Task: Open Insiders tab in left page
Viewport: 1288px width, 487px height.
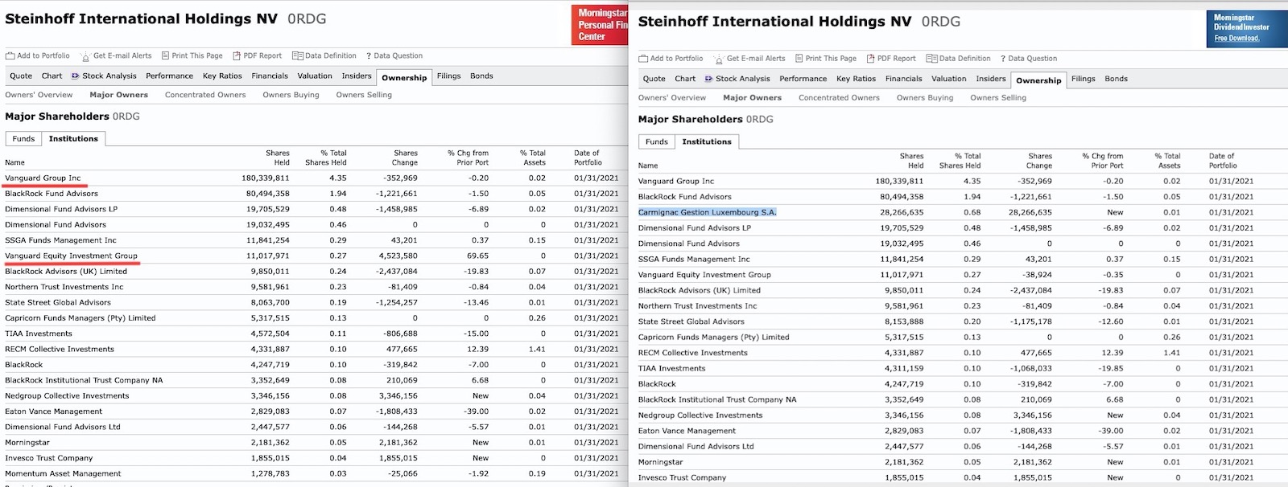Action: (x=356, y=76)
